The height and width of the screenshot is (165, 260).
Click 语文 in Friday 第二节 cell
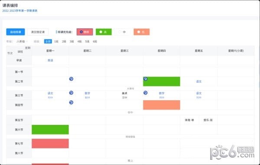pyautogui.click(x=198, y=81)
